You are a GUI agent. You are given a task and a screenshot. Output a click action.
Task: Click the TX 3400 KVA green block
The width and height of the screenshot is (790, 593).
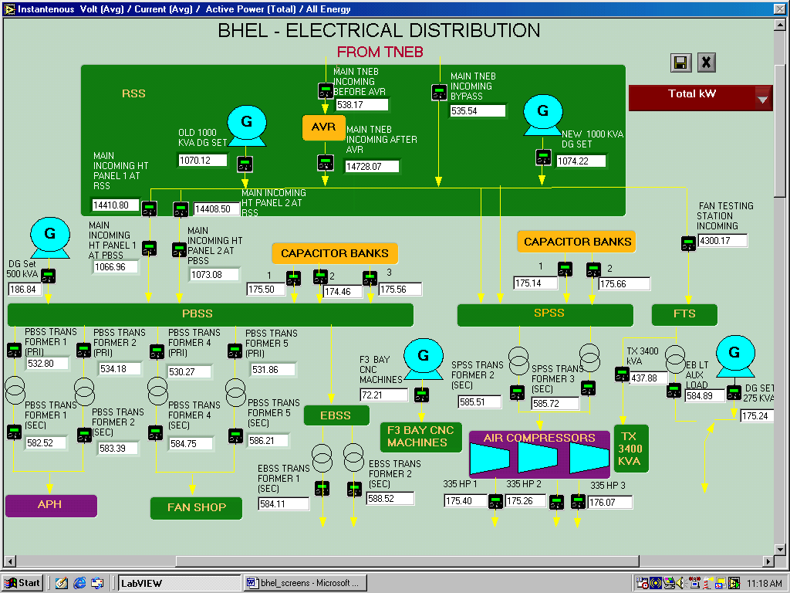click(631, 449)
